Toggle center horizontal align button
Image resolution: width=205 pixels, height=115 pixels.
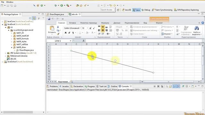point(103,30)
